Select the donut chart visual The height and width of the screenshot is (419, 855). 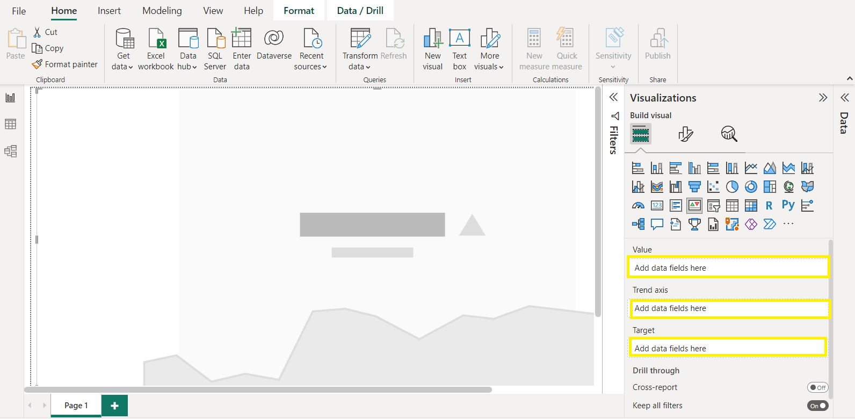click(x=751, y=186)
